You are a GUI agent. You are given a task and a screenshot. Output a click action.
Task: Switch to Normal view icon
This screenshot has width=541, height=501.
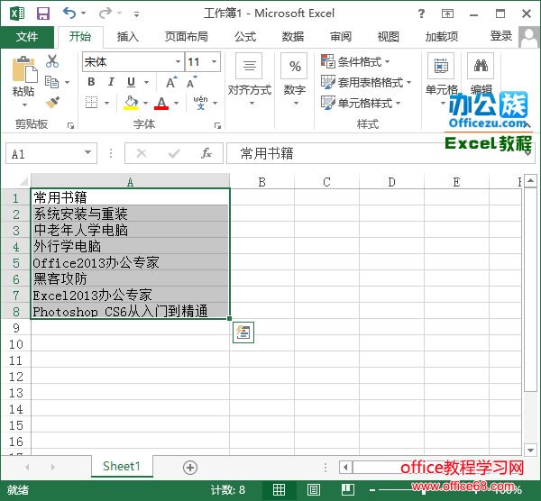[279, 489]
